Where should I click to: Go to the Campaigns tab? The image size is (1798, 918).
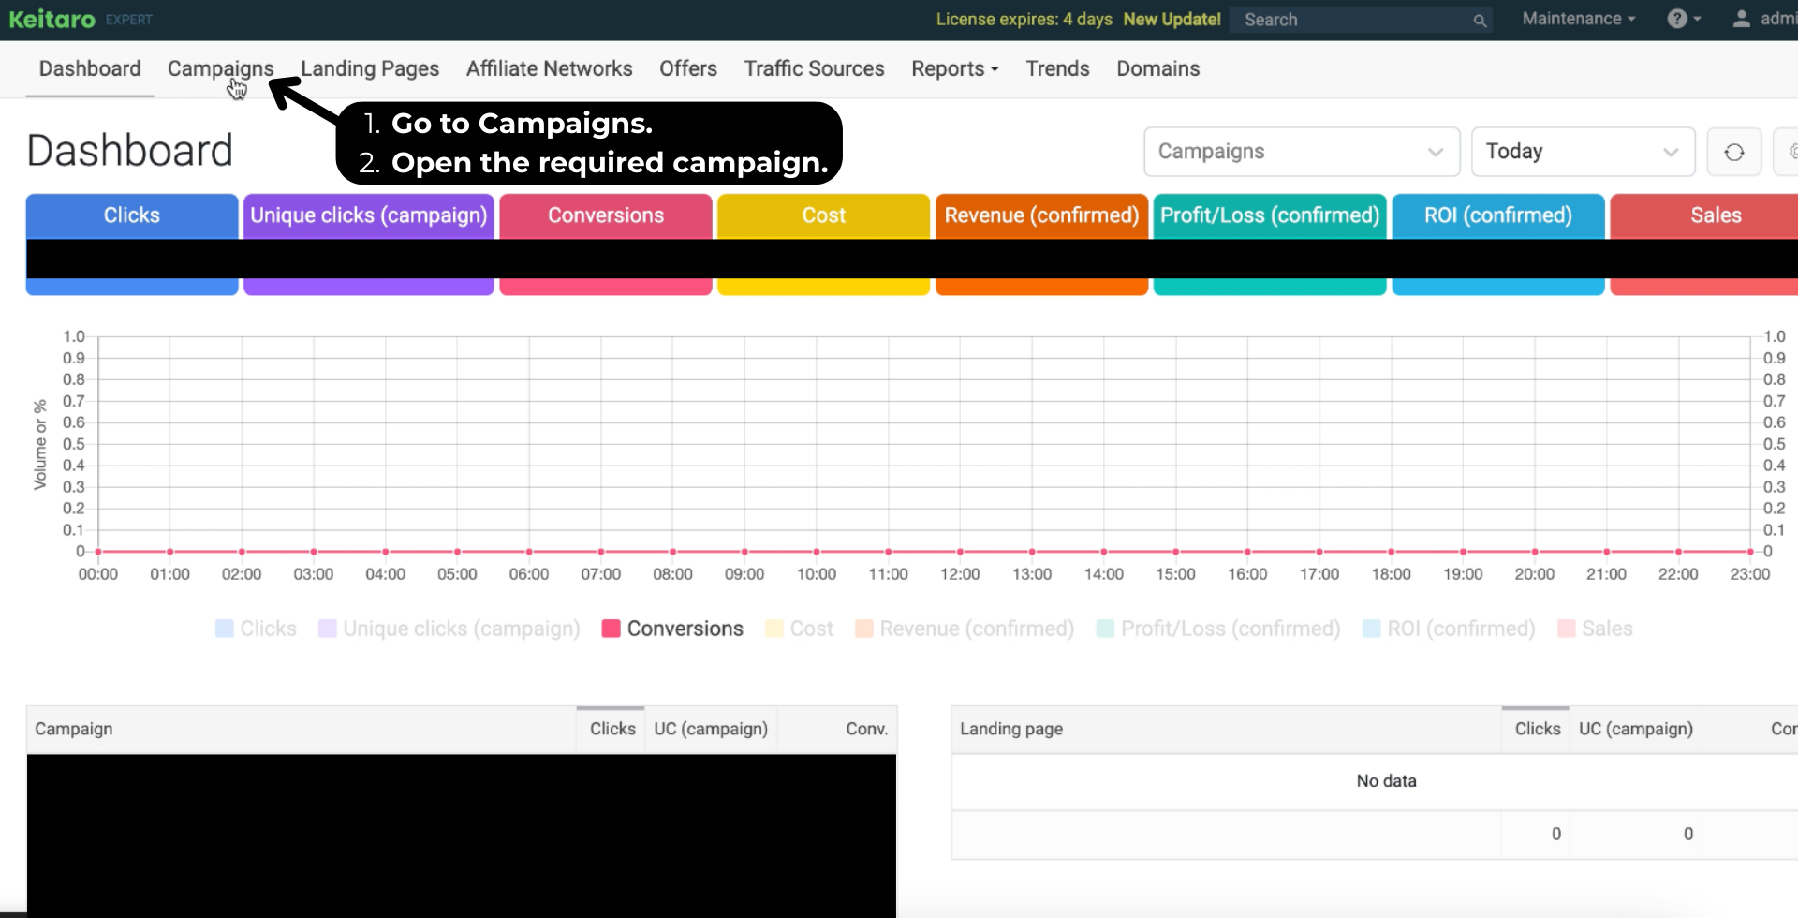220,68
